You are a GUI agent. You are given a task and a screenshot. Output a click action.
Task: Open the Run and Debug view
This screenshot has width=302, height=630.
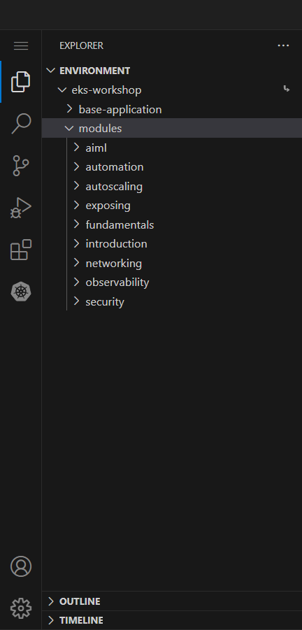21,208
